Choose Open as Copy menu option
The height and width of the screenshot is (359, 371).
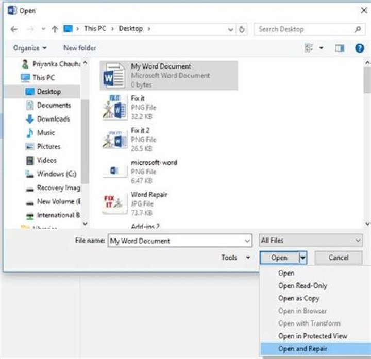(x=299, y=298)
